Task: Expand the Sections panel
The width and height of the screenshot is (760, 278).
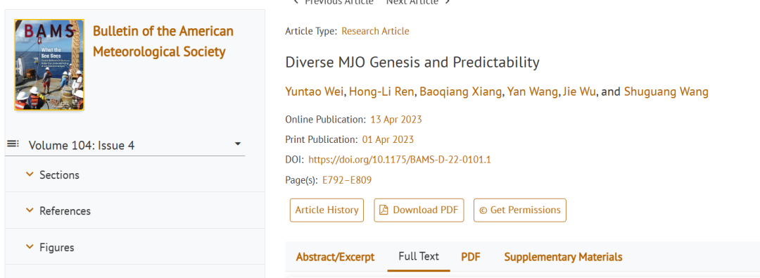Action: point(134,175)
